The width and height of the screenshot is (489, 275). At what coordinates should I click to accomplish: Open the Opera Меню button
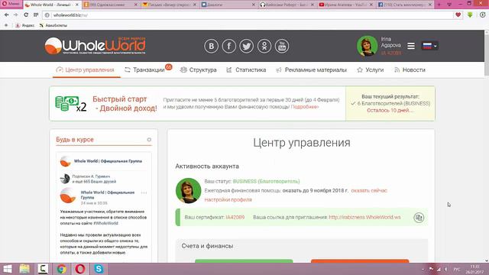[11, 4]
